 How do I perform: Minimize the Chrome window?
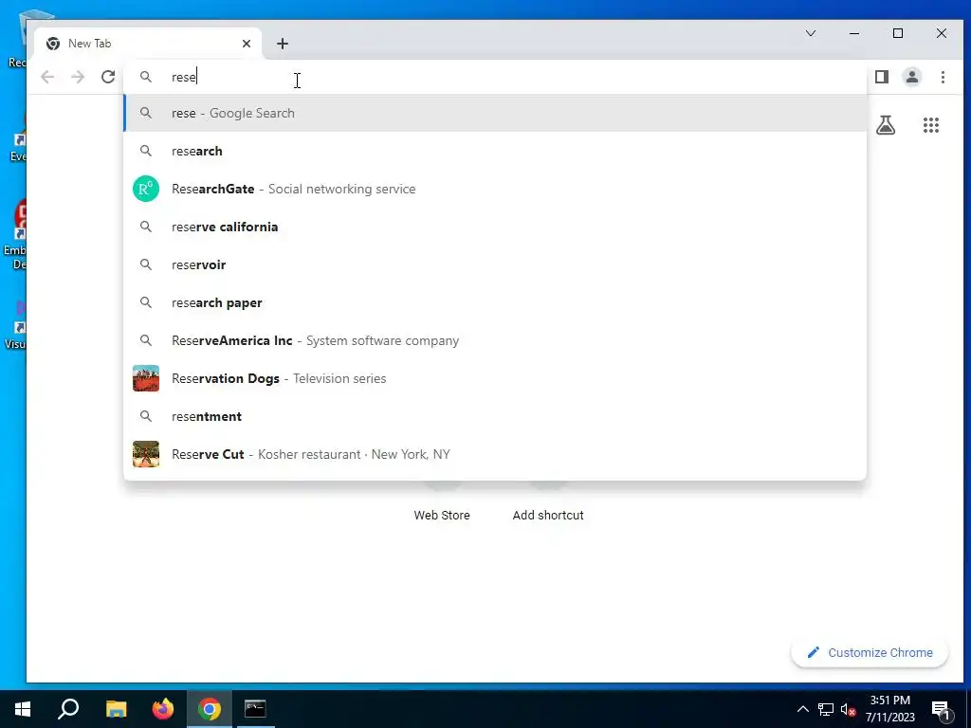click(854, 33)
